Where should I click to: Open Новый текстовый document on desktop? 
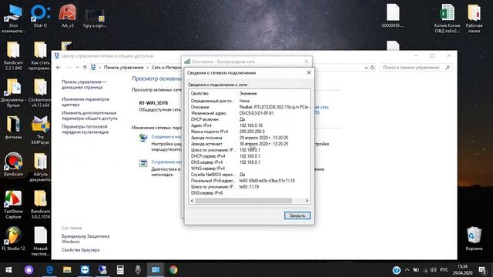coord(40,241)
